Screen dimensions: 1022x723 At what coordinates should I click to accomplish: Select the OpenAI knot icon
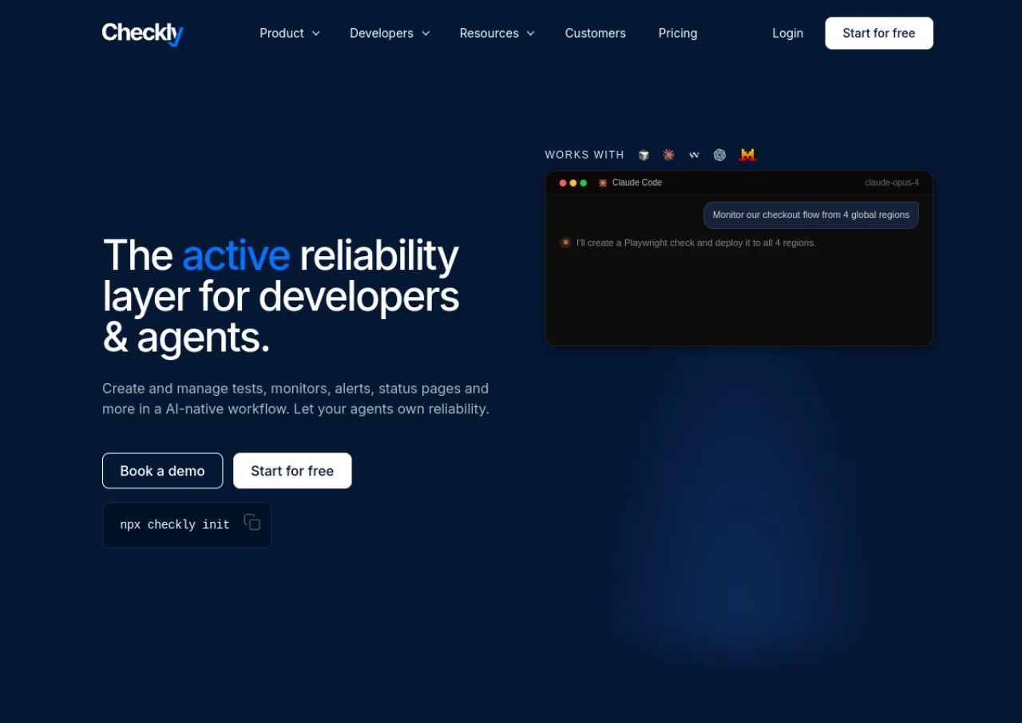click(720, 155)
